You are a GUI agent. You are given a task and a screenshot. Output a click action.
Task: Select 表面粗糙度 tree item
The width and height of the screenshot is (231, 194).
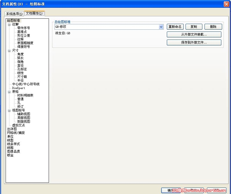point(25,43)
